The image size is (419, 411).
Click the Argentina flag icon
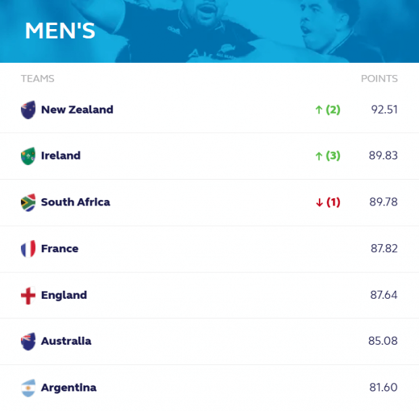point(28,388)
